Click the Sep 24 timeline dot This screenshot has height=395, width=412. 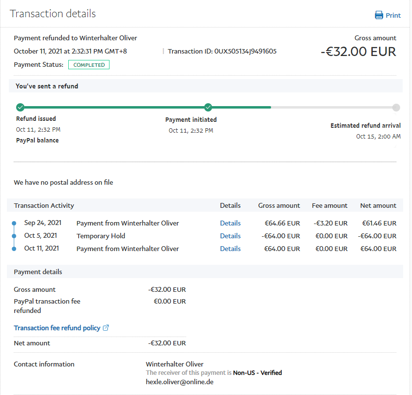[14, 224]
